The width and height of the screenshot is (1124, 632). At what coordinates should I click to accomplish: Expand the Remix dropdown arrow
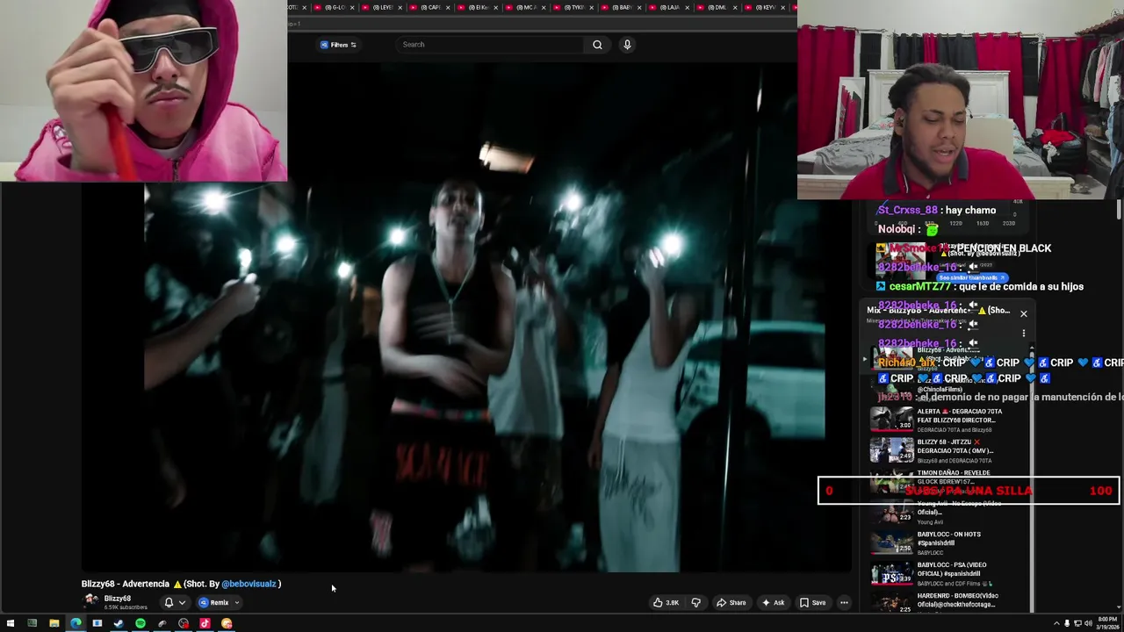point(236,602)
